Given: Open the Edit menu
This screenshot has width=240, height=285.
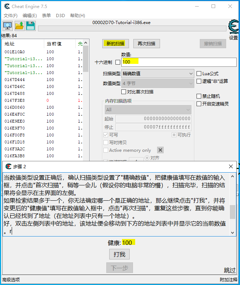Looking at the screenshot, I should click(30, 16).
